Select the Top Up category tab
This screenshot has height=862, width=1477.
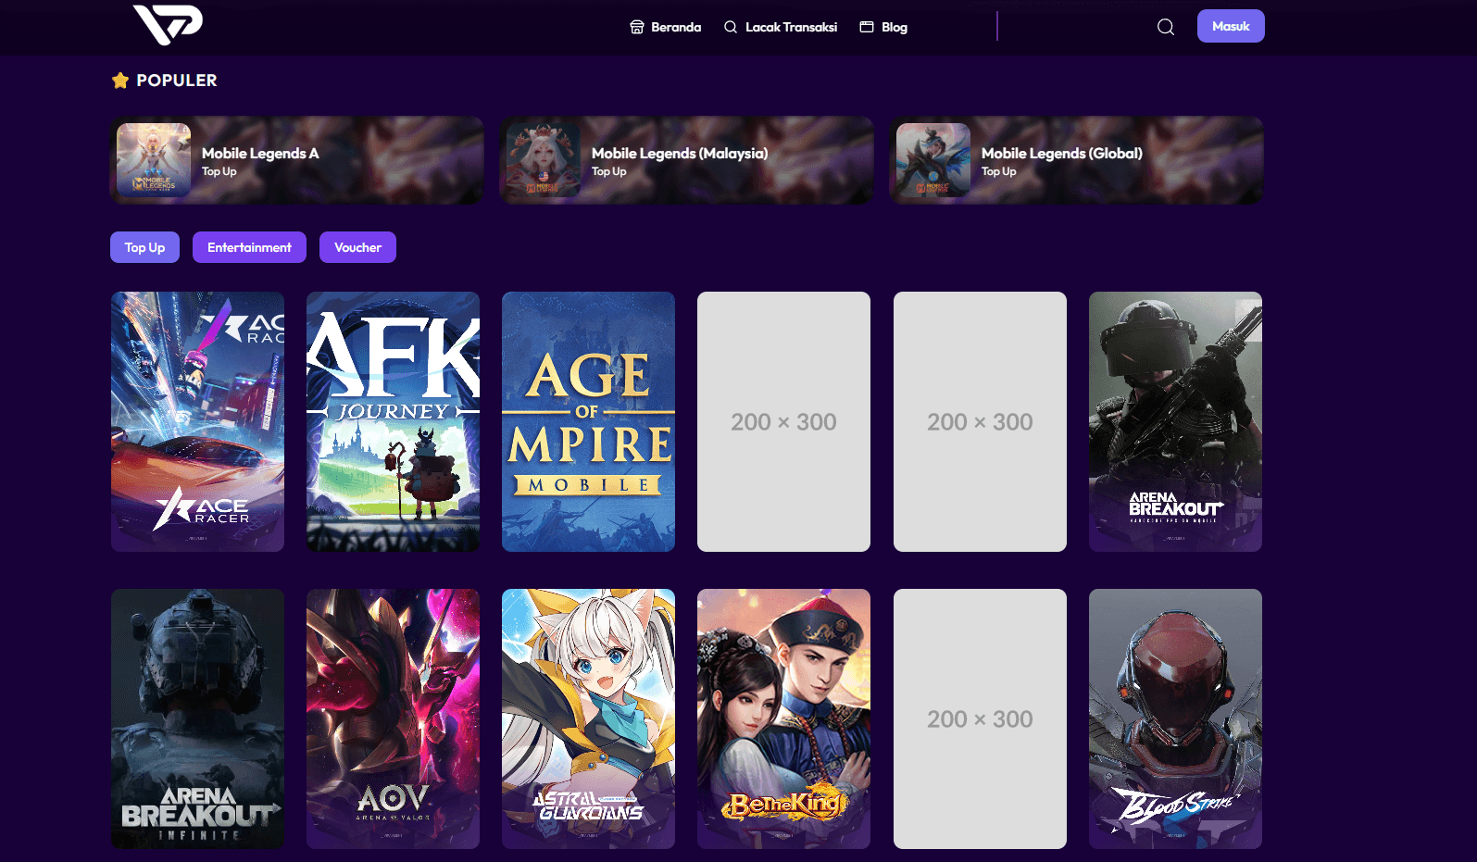coord(144,247)
